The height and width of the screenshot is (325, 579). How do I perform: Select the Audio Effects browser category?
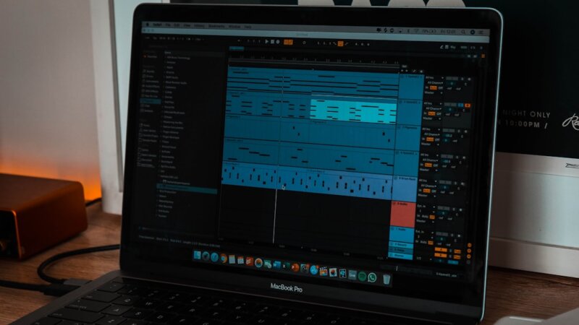point(152,86)
